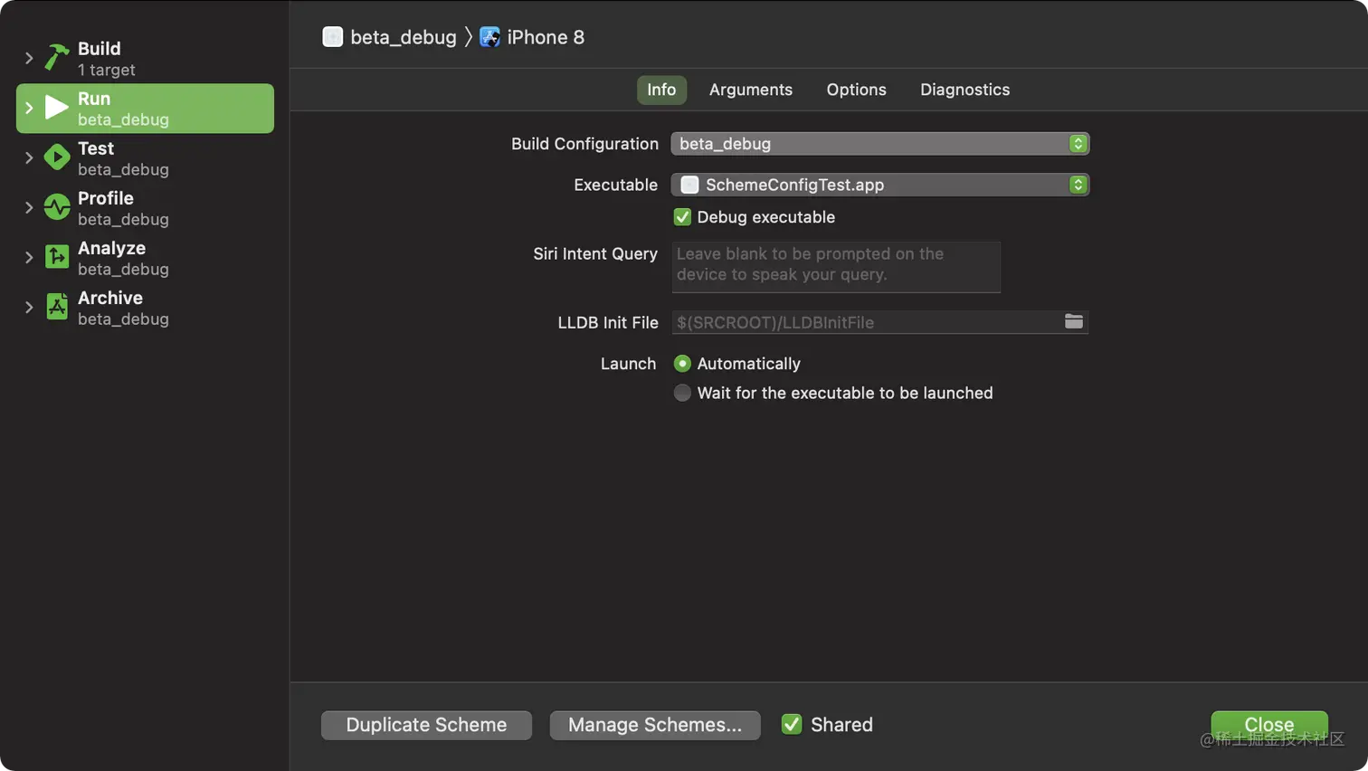Screen dimensions: 1368x771
Task: Click the Manage Schemes... button
Action: click(655, 725)
